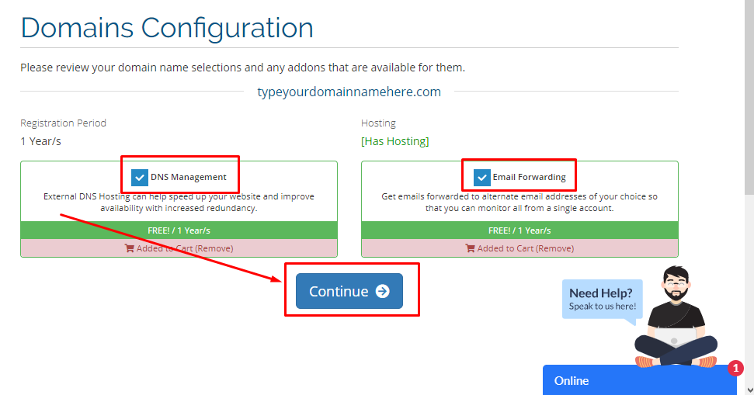Toggle the Email Forwarding checkbox
The width and height of the screenshot is (754, 395).
click(482, 178)
